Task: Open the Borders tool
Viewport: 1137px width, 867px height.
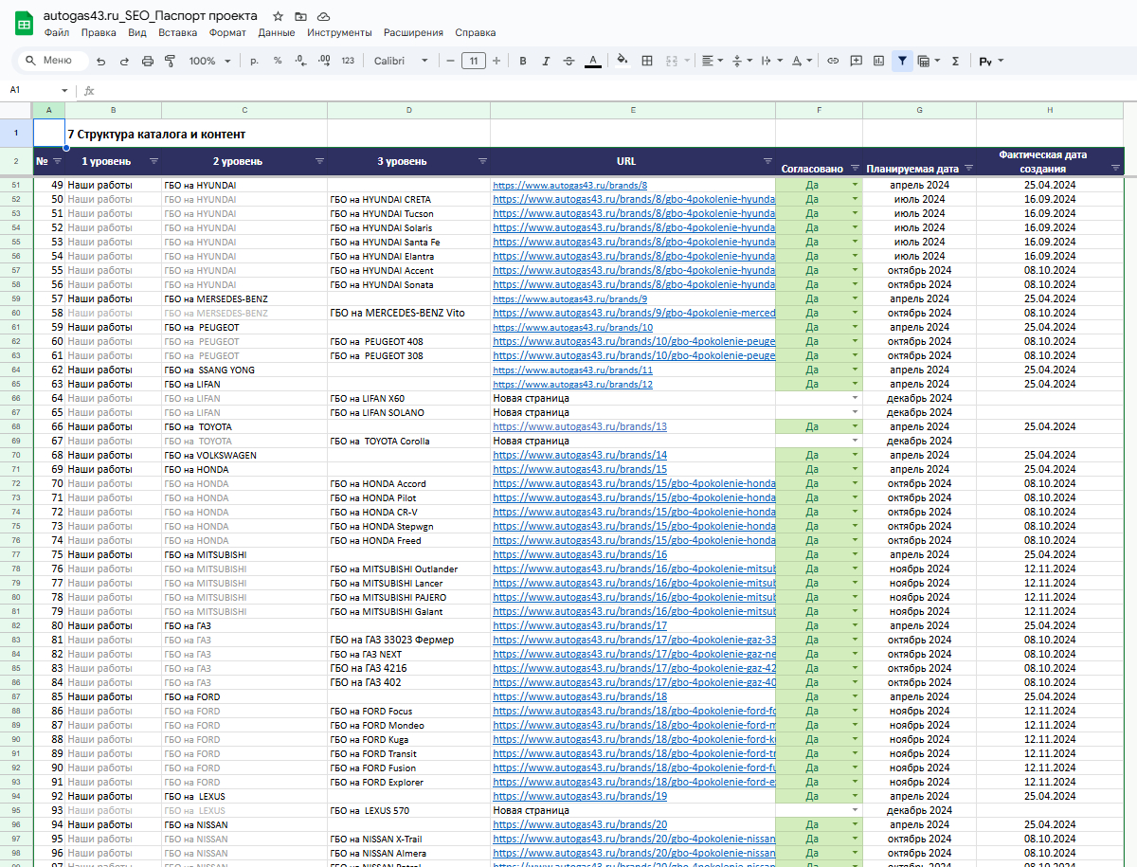Action: tap(647, 61)
